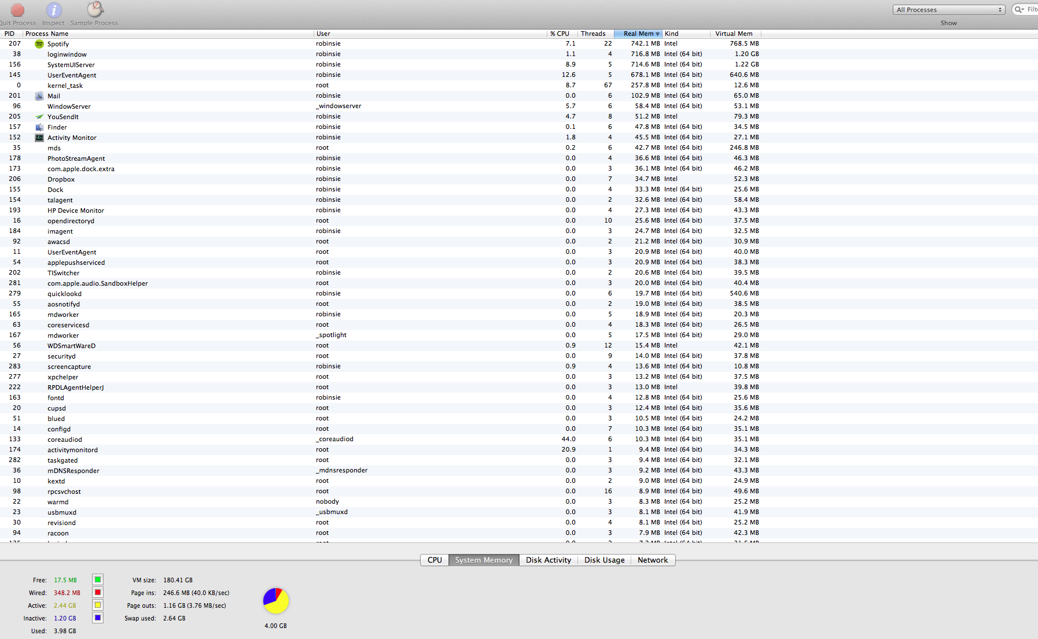This screenshot has height=639, width=1038.
Task: Select the kernel_task process
Action: click(x=65, y=86)
